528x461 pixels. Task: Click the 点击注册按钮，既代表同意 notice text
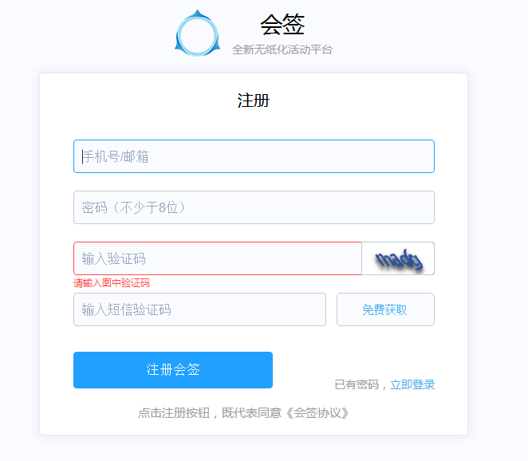point(211,413)
